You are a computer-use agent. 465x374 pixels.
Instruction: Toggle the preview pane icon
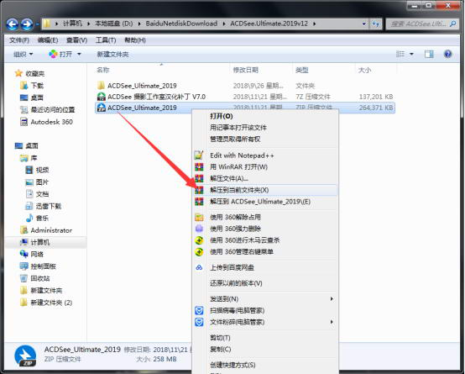click(429, 54)
